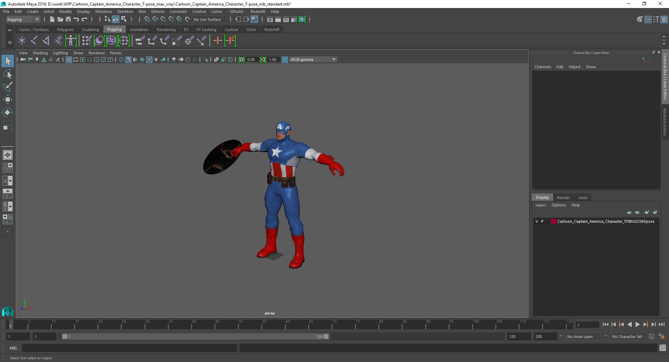Toggle snap to points in the status line
This screenshot has height=362, width=669.
163,19
